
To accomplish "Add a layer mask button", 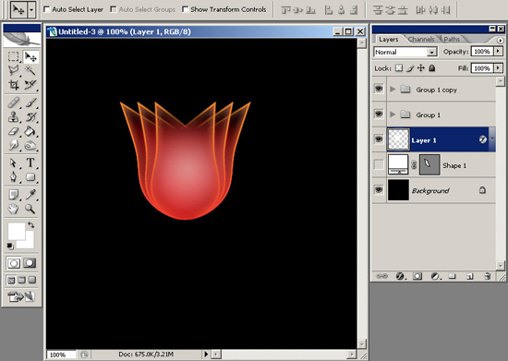I will (417, 276).
